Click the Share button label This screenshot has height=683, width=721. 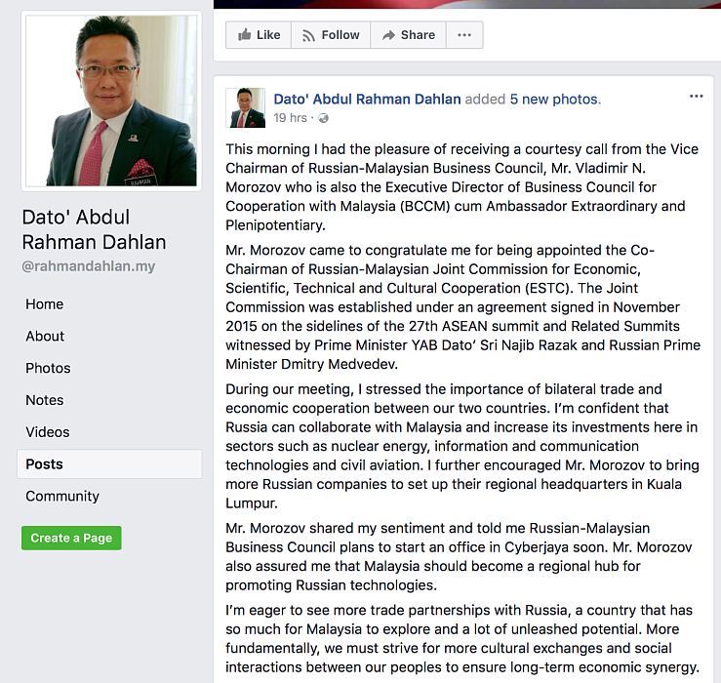pos(418,35)
